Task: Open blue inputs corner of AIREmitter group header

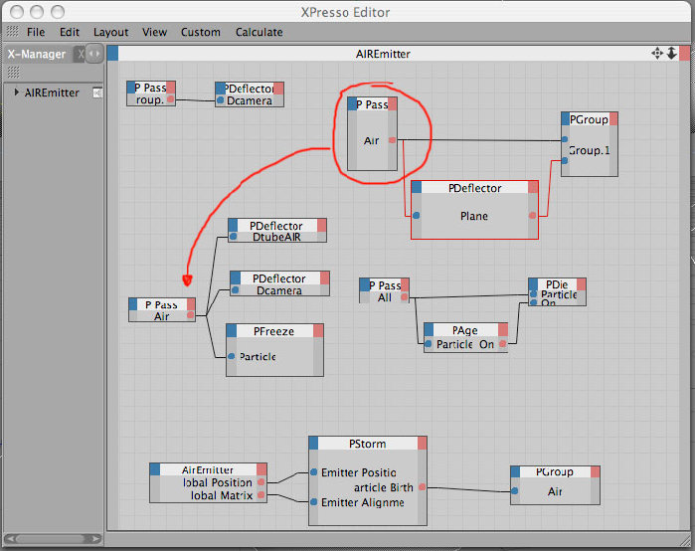Action: (x=112, y=54)
